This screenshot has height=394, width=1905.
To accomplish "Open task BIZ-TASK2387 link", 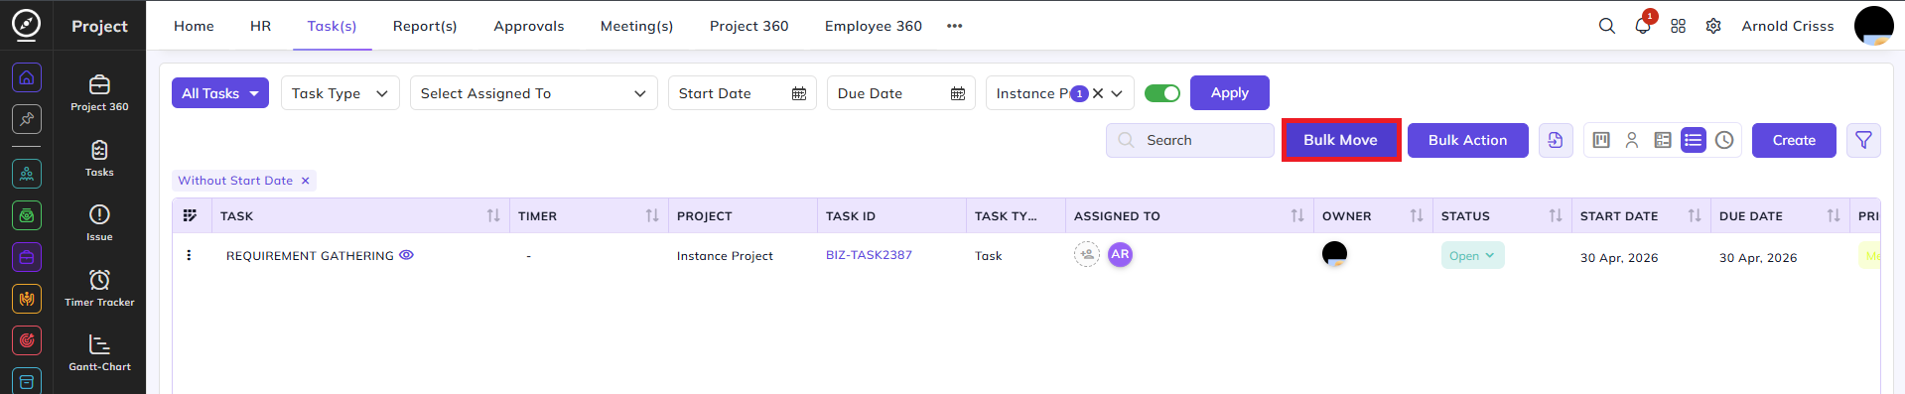I will [x=869, y=255].
